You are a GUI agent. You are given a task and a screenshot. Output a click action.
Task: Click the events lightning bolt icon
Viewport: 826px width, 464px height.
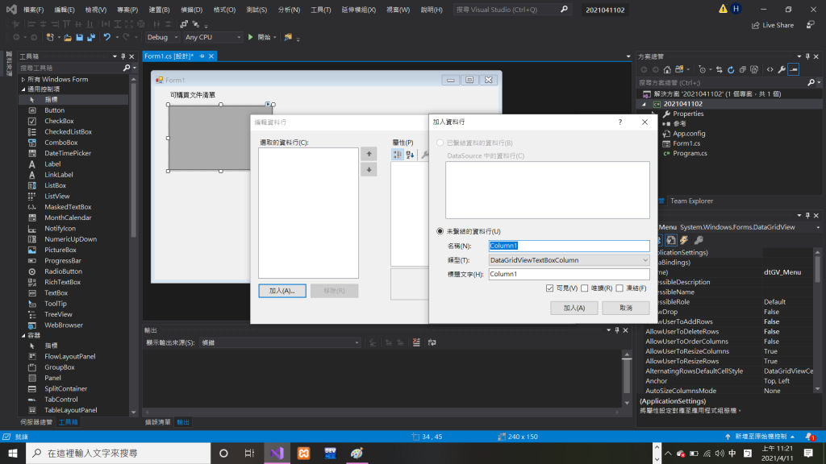click(x=684, y=240)
